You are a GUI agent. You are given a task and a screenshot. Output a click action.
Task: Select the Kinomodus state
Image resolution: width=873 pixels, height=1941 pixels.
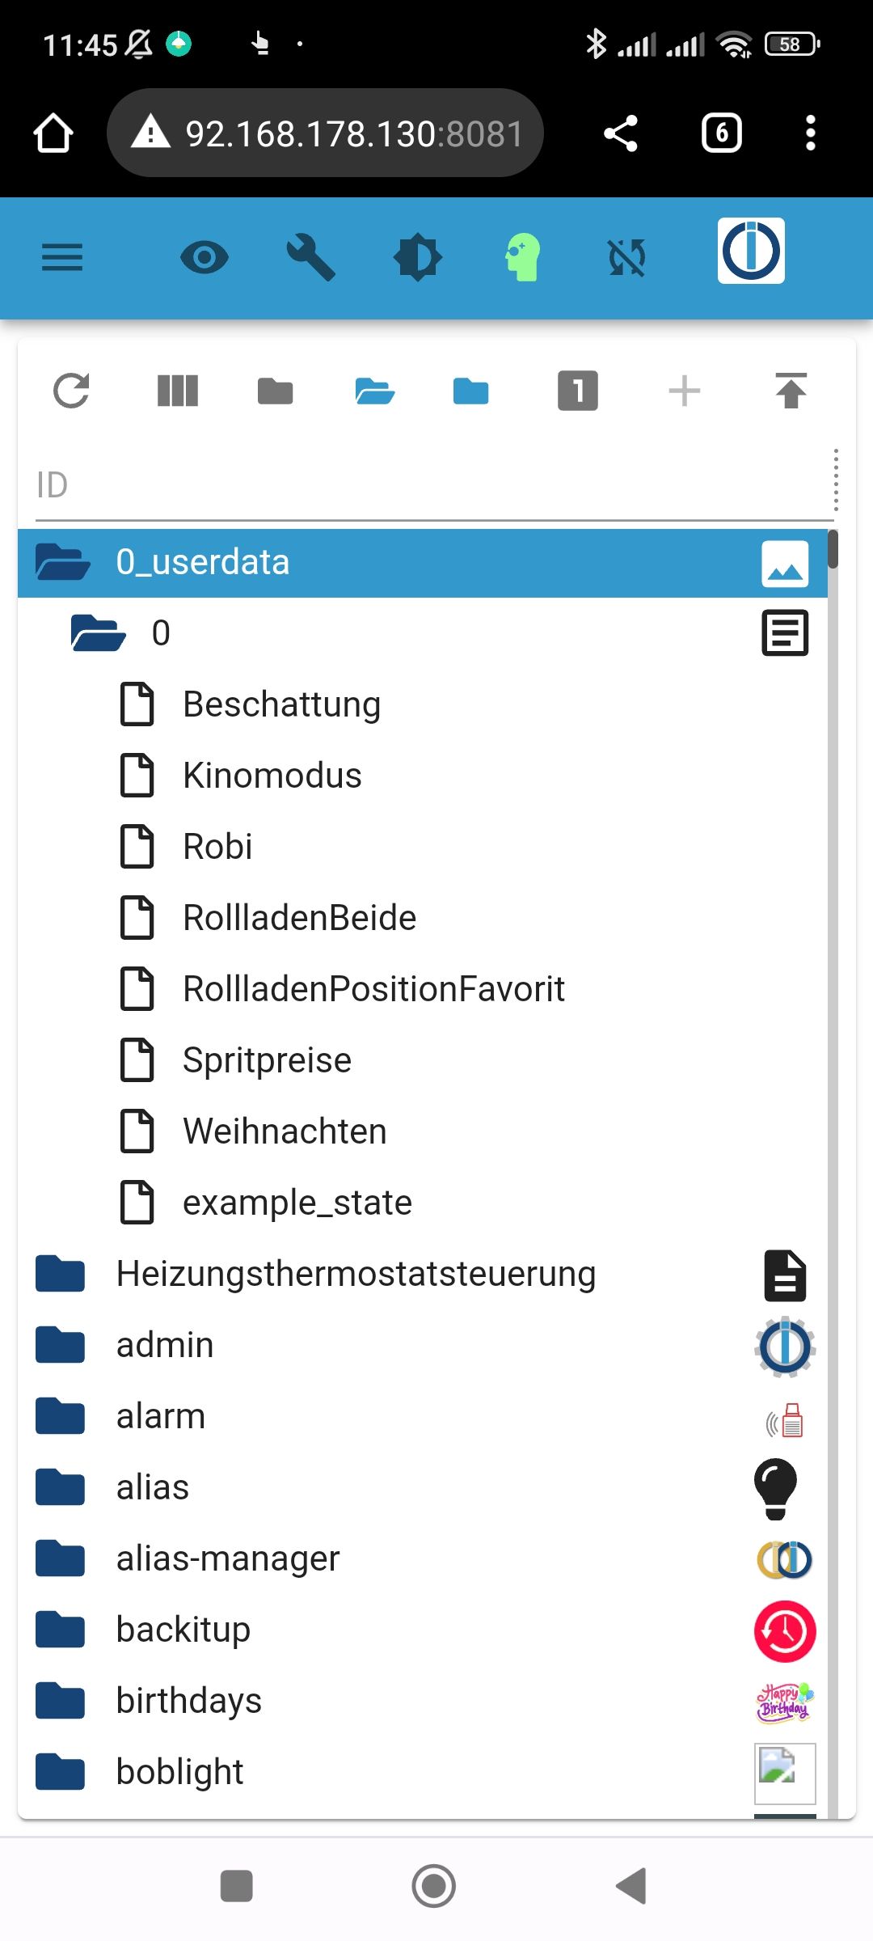coord(272,776)
